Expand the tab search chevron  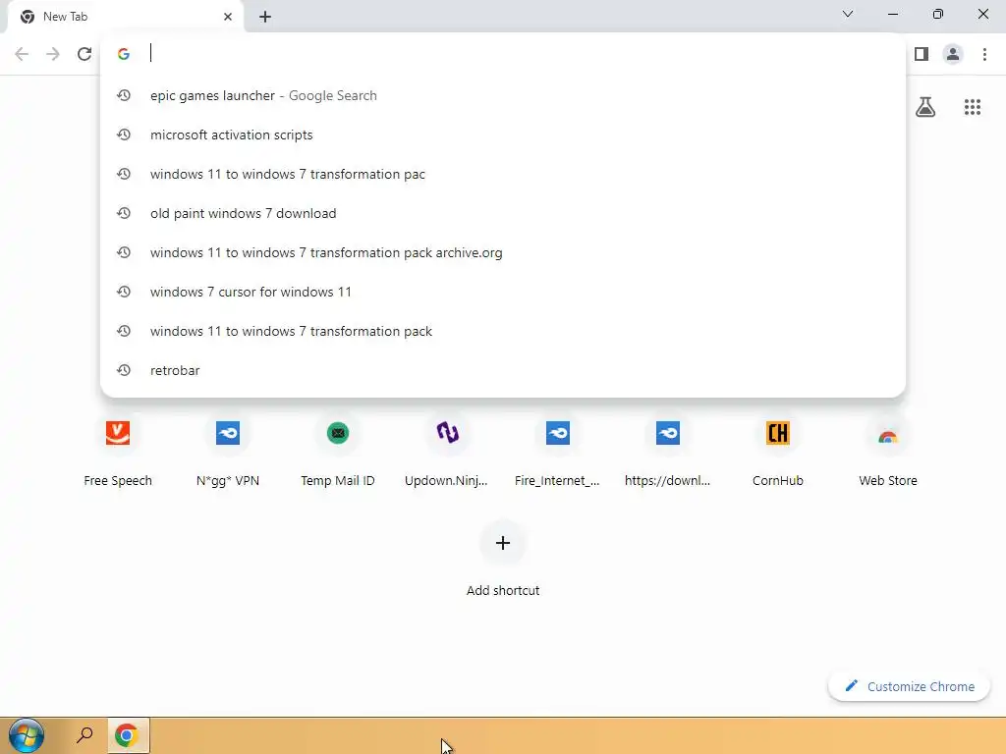848,14
